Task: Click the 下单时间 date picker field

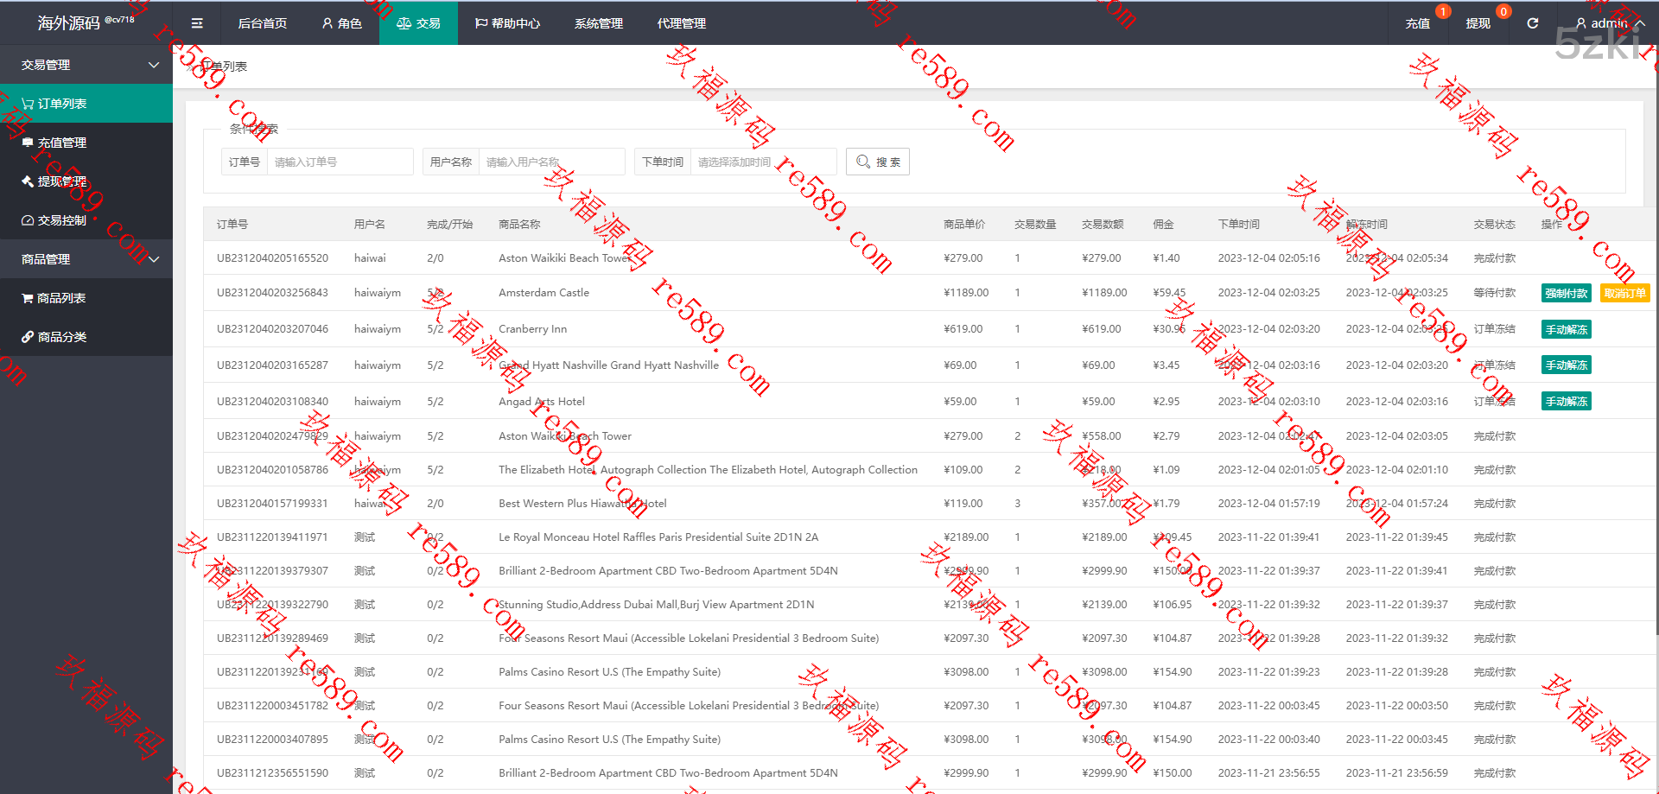Action: (762, 162)
